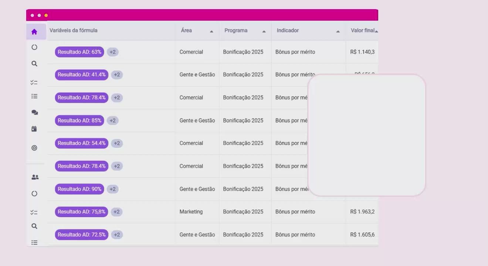This screenshot has height=266, width=488.
Task: Sort by the Programa column arrow
Action: click(x=264, y=31)
